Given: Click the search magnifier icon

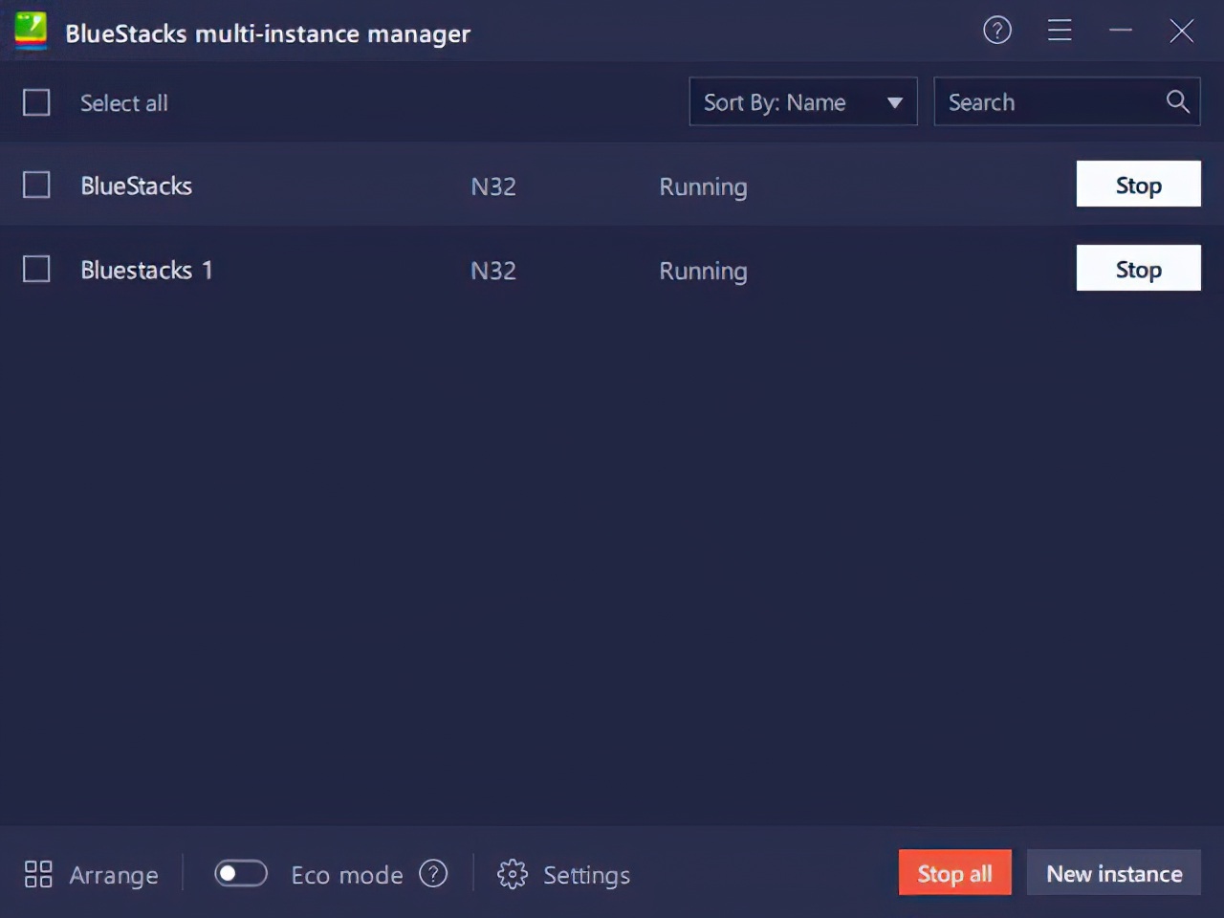Looking at the screenshot, I should coord(1177,101).
